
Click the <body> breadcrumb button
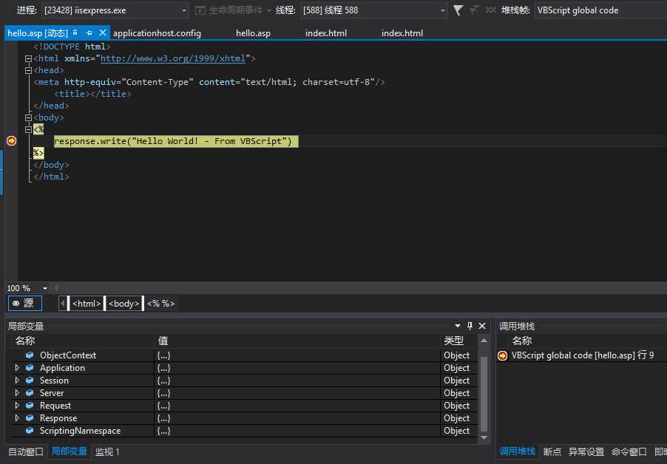click(x=123, y=303)
